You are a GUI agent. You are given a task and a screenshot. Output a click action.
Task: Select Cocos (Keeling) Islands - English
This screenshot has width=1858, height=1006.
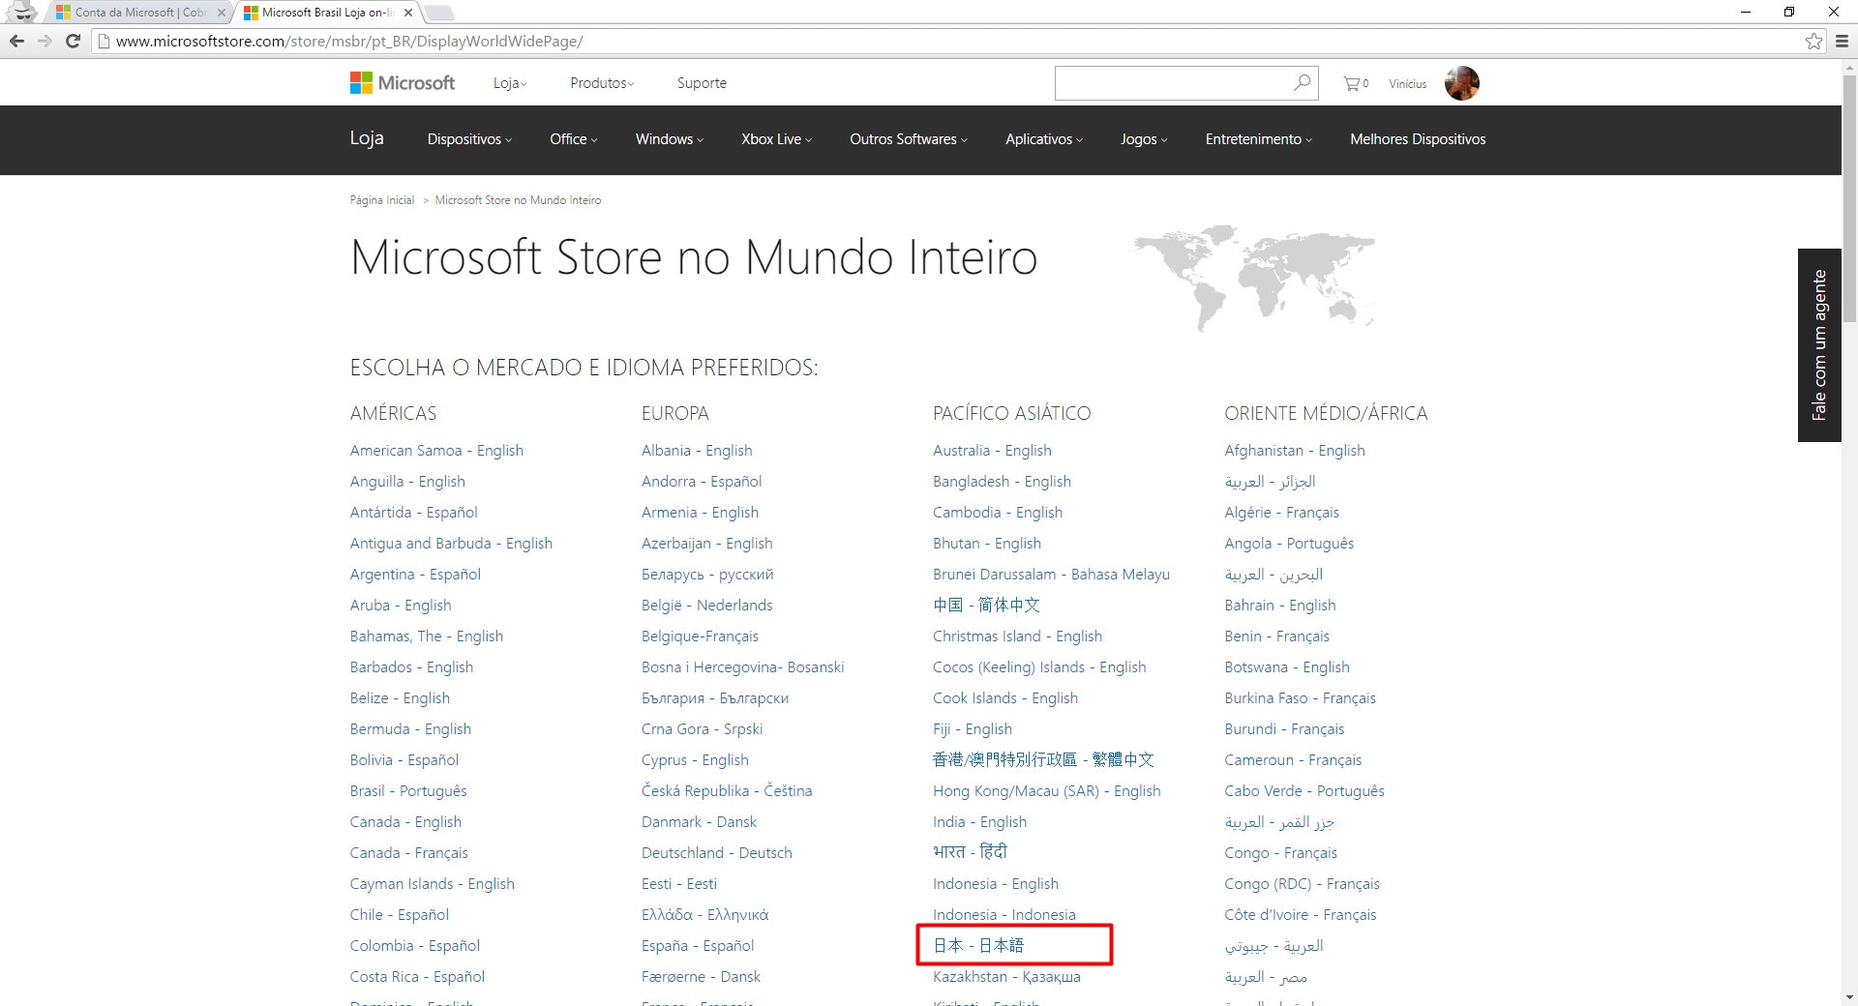[1038, 667]
